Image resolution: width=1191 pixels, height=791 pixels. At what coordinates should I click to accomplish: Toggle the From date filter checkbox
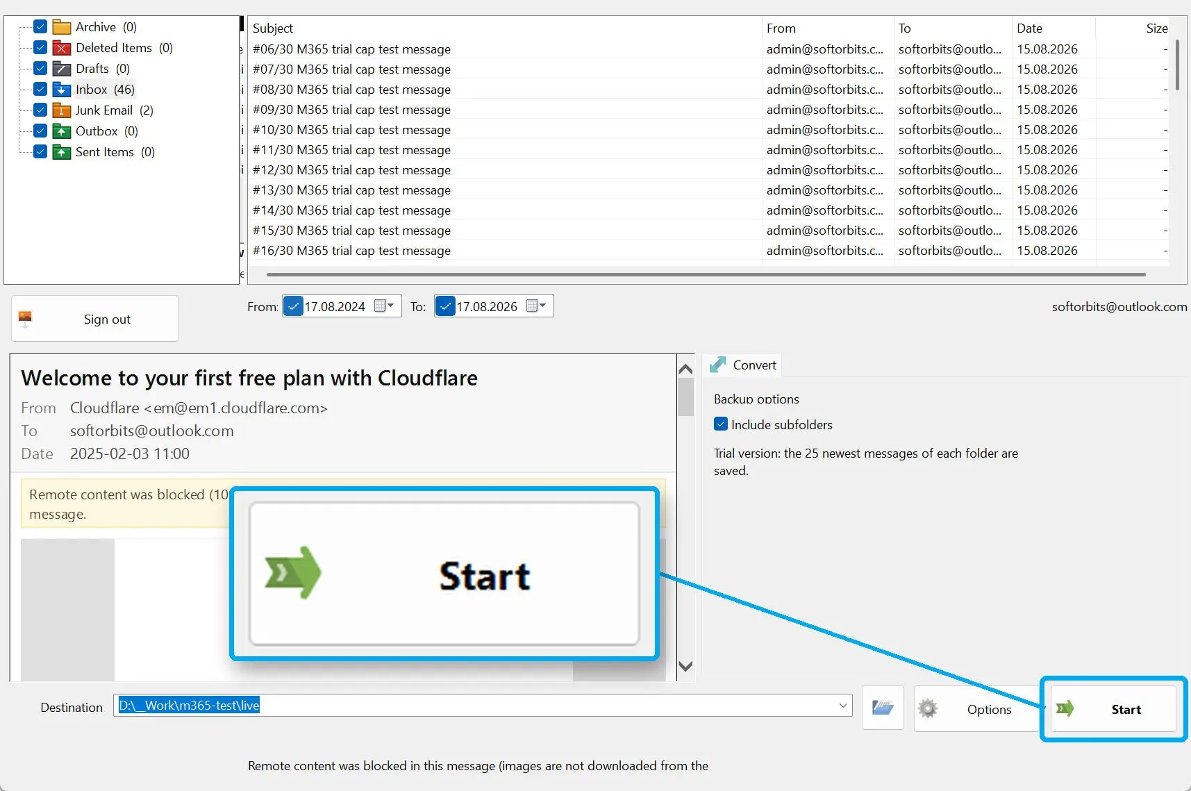294,306
